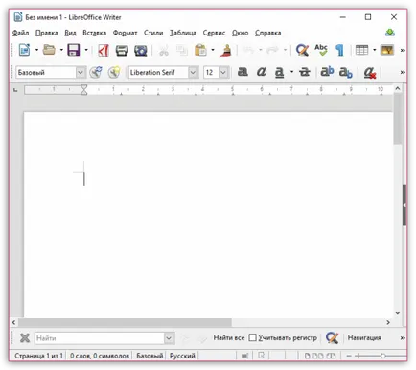Save the document with the floppy disk icon

(74, 50)
